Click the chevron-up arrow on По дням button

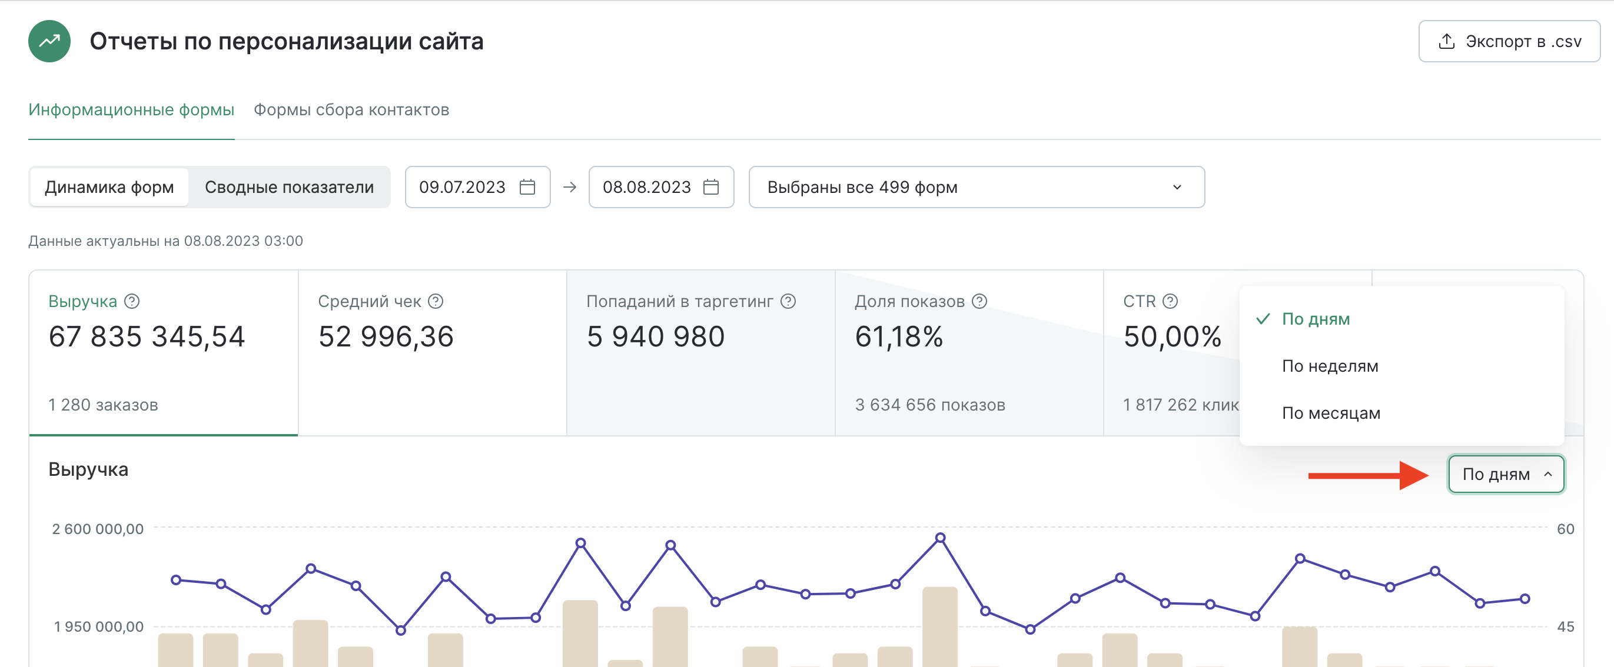(x=1547, y=474)
